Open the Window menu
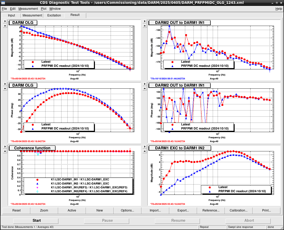Screen dimensions: 284x230 pos(55,9)
